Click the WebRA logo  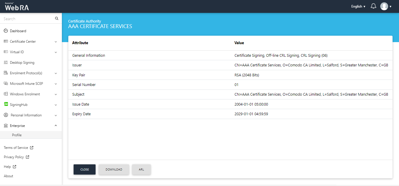(17, 7)
